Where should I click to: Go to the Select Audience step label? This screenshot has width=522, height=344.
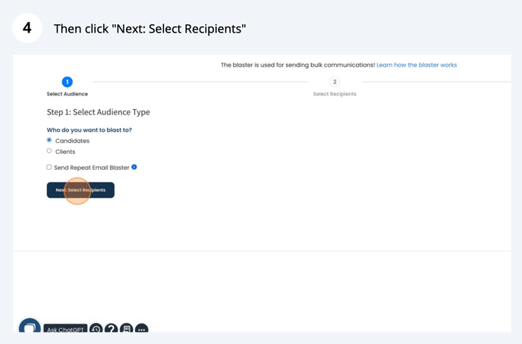click(x=68, y=94)
